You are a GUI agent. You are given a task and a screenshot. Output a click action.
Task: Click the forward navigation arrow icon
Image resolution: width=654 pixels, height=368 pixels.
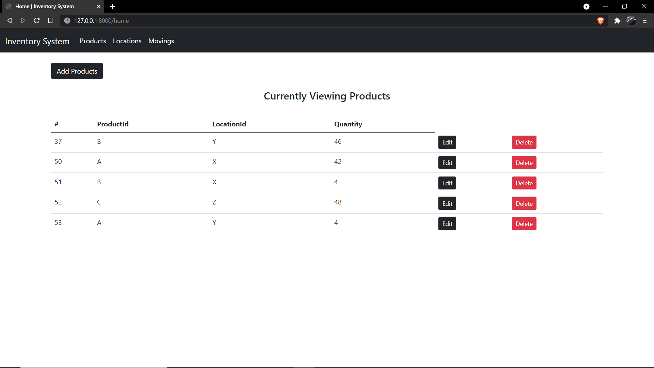click(x=23, y=20)
